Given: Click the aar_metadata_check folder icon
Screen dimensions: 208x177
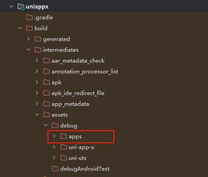Looking at the screenshot, I should (47, 60).
